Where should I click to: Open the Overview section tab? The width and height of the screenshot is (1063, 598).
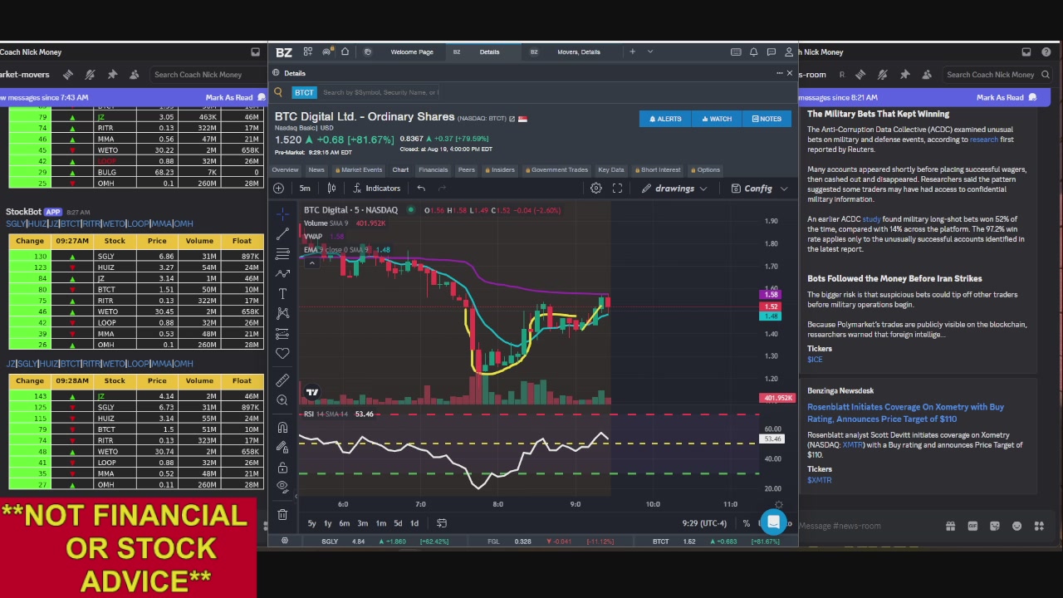coord(285,169)
